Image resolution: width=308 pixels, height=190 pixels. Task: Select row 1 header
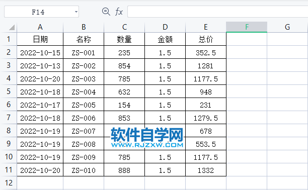tap(9, 39)
